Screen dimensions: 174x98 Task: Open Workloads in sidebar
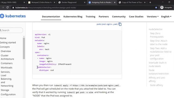coord(7,68)
